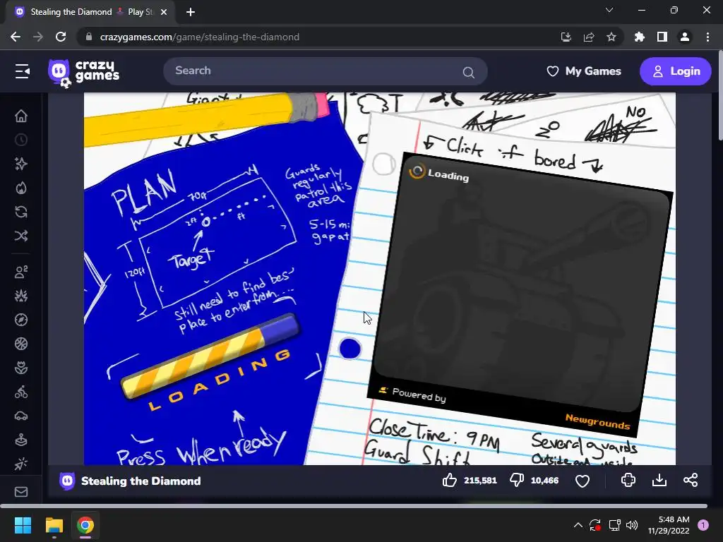The image size is (723, 542).
Task: Share the game via share icon
Action: pyautogui.click(x=691, y=480)
